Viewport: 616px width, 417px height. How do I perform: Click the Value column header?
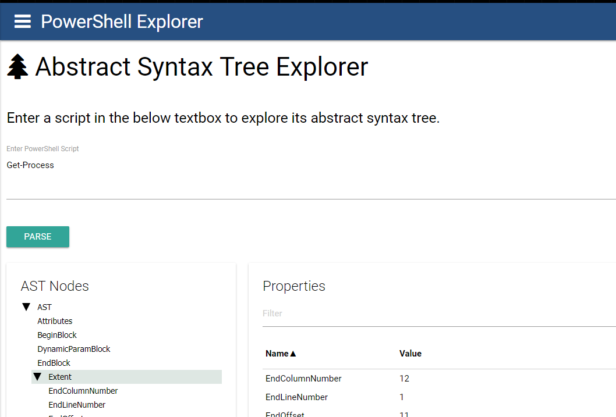pyautogui.click(x=410, y=354)
